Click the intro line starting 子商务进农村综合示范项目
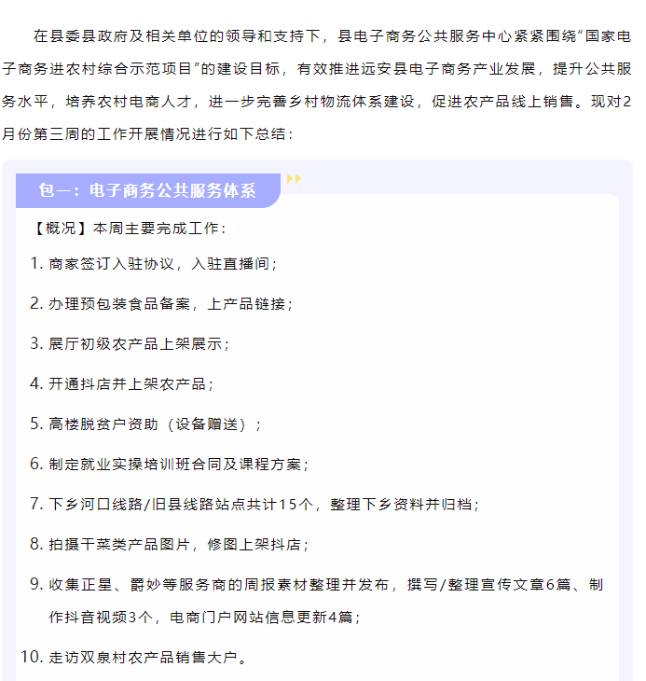 (x=316, y=69)
